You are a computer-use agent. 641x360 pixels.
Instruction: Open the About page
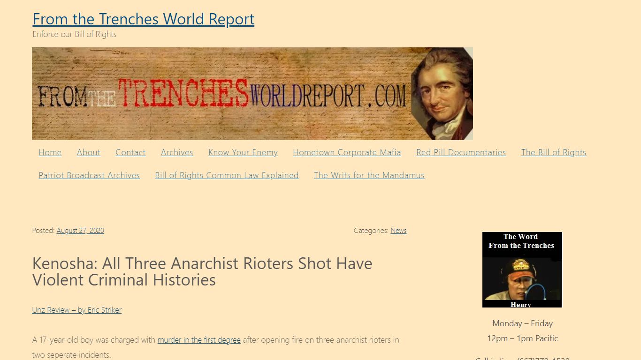[x=89, y=152]
